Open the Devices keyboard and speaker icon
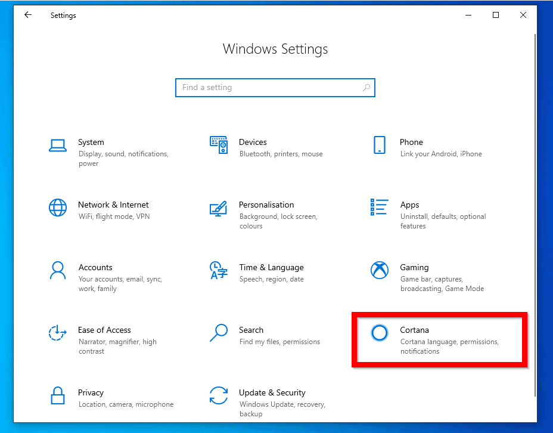The width and height of the screenshot is (553, 433). click(219, 145)
